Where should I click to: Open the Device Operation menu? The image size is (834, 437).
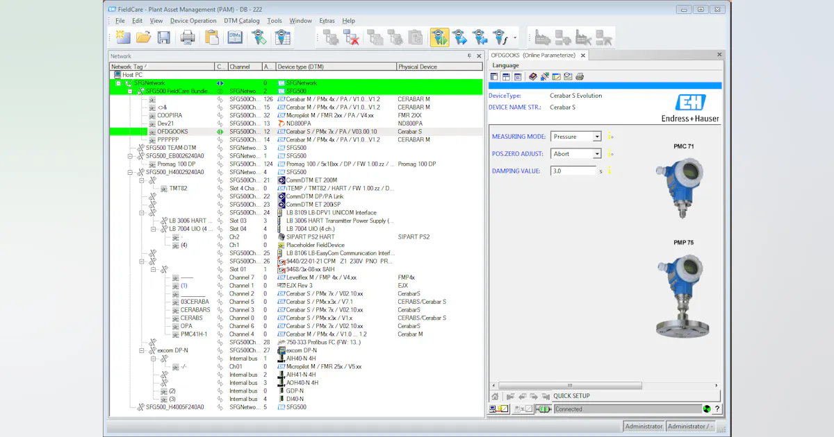click(x=193, y=21)
